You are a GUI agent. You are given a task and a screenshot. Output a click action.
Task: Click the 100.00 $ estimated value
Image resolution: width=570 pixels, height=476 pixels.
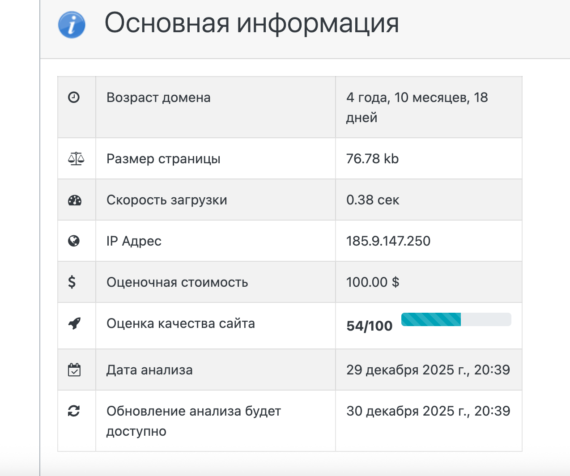click(x=373, y=282)
